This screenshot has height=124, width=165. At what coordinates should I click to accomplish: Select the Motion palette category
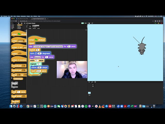(14, 25)
